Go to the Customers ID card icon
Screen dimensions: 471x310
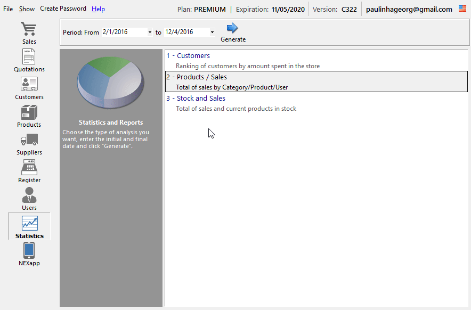tap(29, 84)
